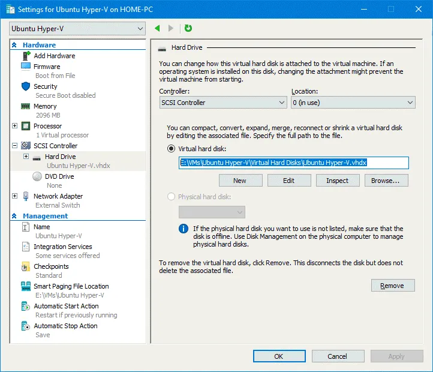The height and width of the screenshot is (372, 433).
Task: Click the virtual hard disk path field
Action: [x=293, y=163]
